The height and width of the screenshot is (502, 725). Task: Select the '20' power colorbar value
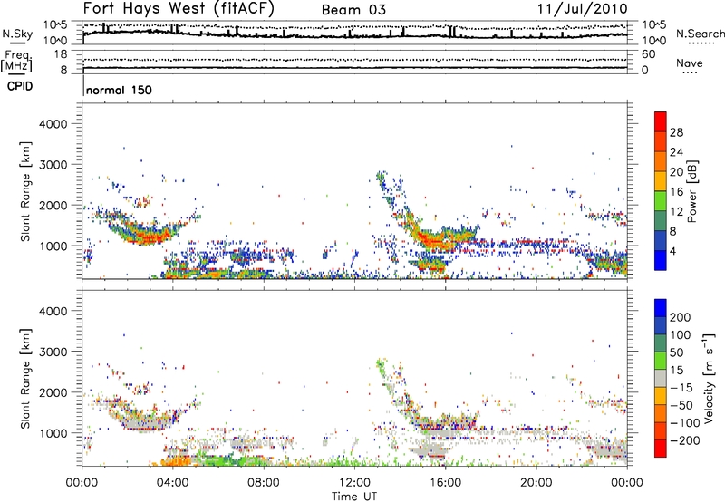pyautogui.click(x=676, y=172)
